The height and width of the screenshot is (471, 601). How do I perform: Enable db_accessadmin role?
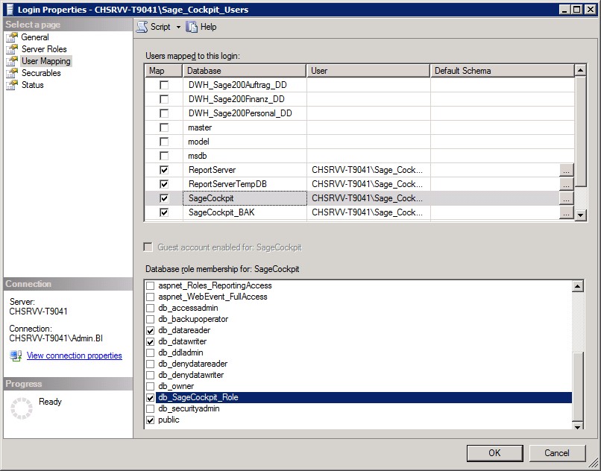tap(151, 308)
